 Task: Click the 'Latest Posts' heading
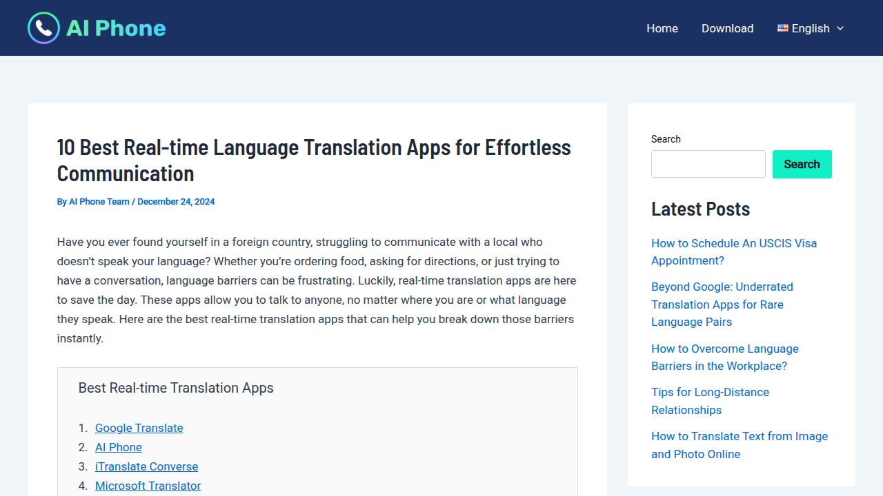click(x=700, y=209)
